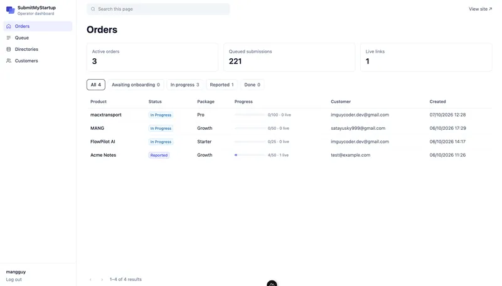Viewport: 502px width, 286px height.
Task: Click imguycoder.dev@gmail.com in macxtransport row
Action: click(360, 115)
